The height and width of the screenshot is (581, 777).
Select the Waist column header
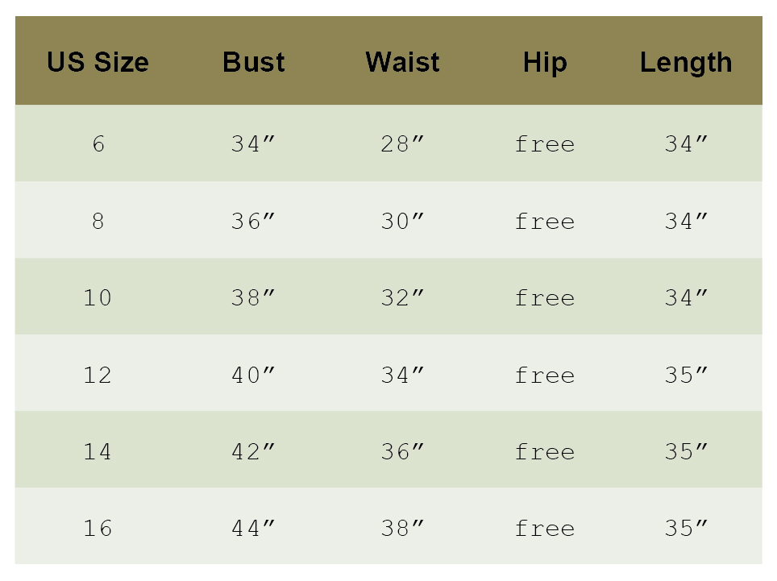[402, 62]
